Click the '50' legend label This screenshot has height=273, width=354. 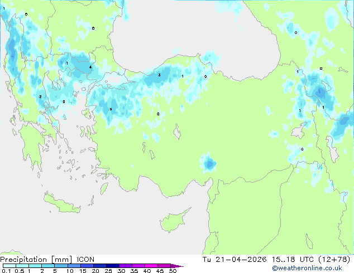pyautogui.click(x=173, y=271)
